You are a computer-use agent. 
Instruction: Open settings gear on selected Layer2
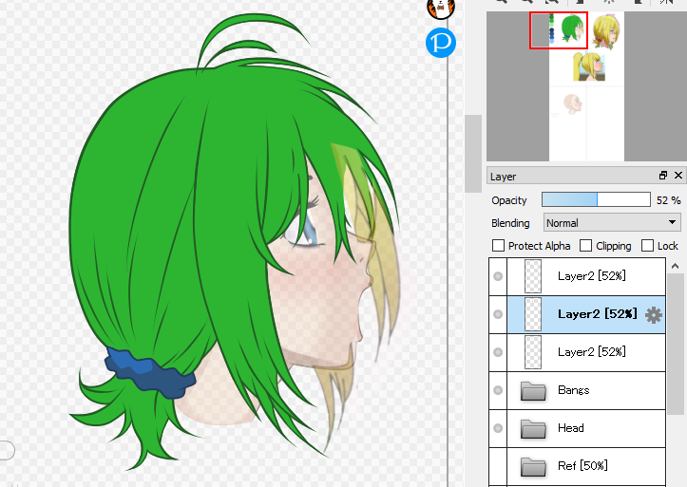pyautogui.click(x=654, y=314)
